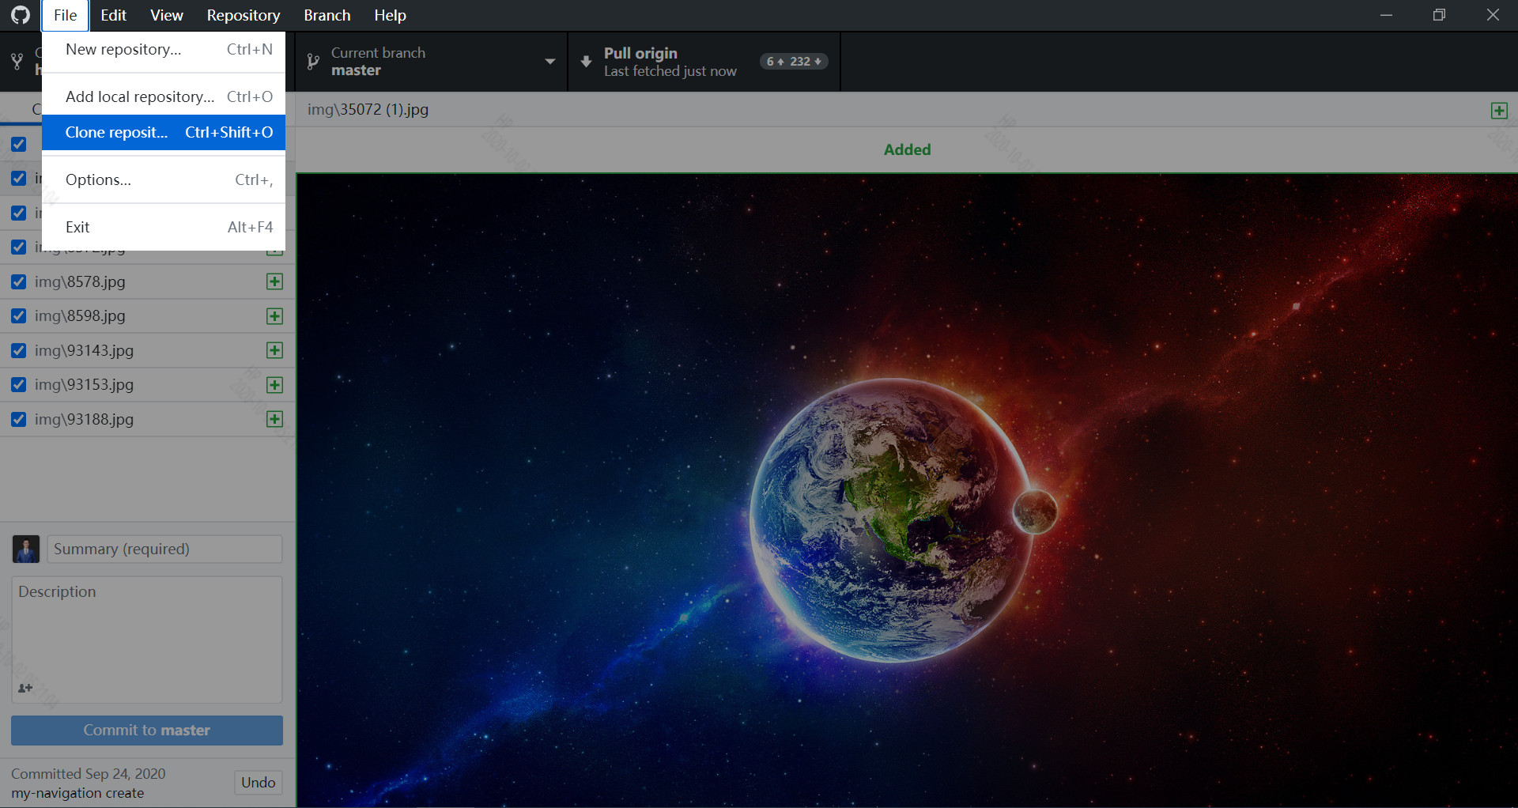The image size is (1518, 808).
Task: Click the branch icon beside Current branch
Action: (313, 62)
